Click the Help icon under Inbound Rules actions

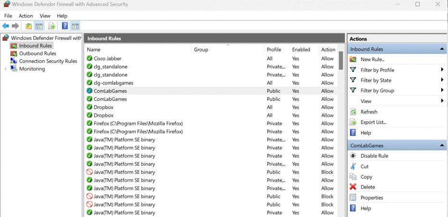pos(353,133)
